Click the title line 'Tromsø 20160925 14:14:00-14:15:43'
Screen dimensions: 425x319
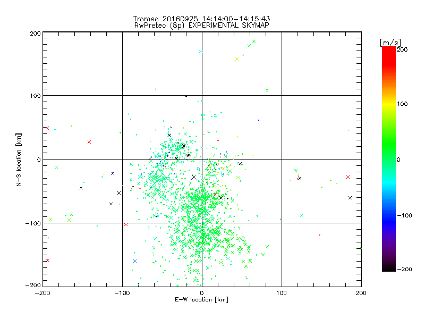click(x=201, y=19)
